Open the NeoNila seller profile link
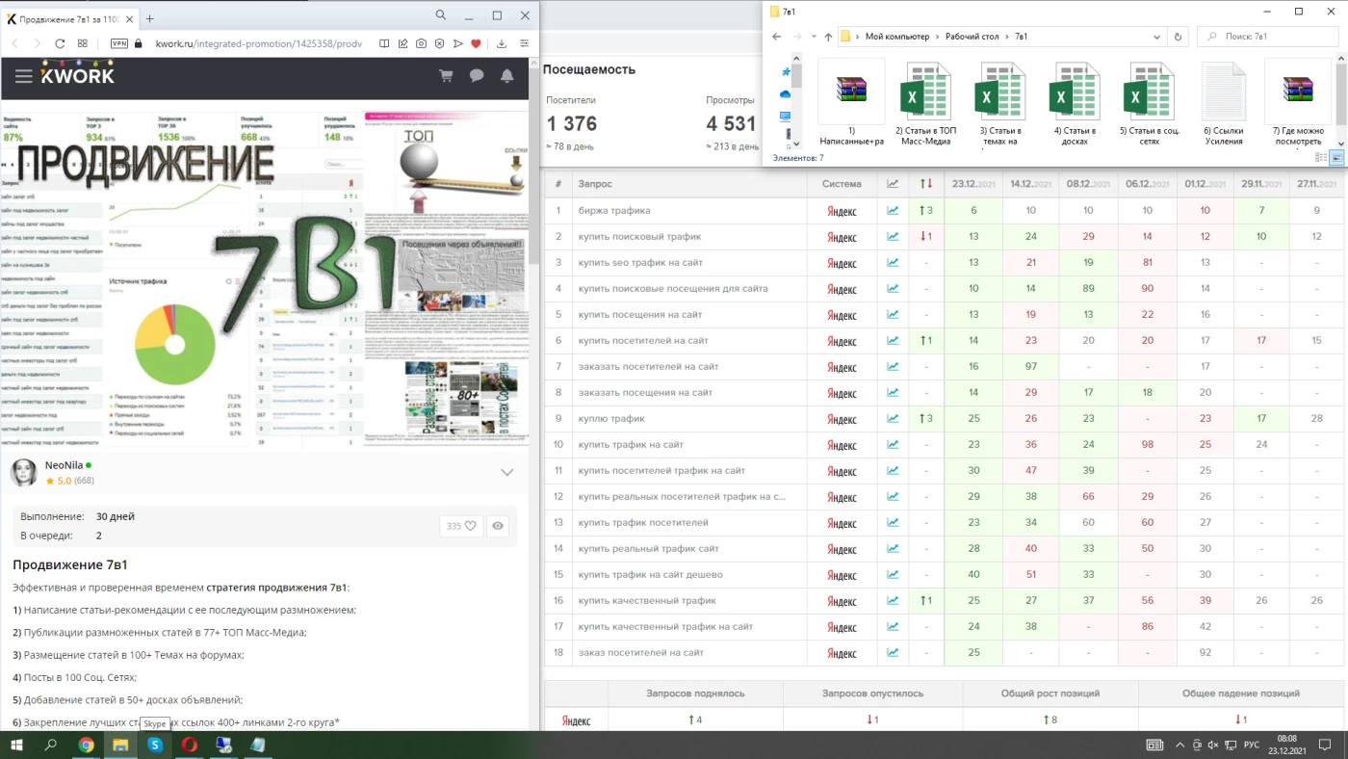The height and width of the screenshot is (759, 1348). pos(64,465)
